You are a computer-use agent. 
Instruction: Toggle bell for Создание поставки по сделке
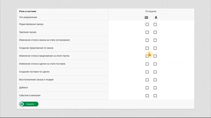(x=155, y=72)
